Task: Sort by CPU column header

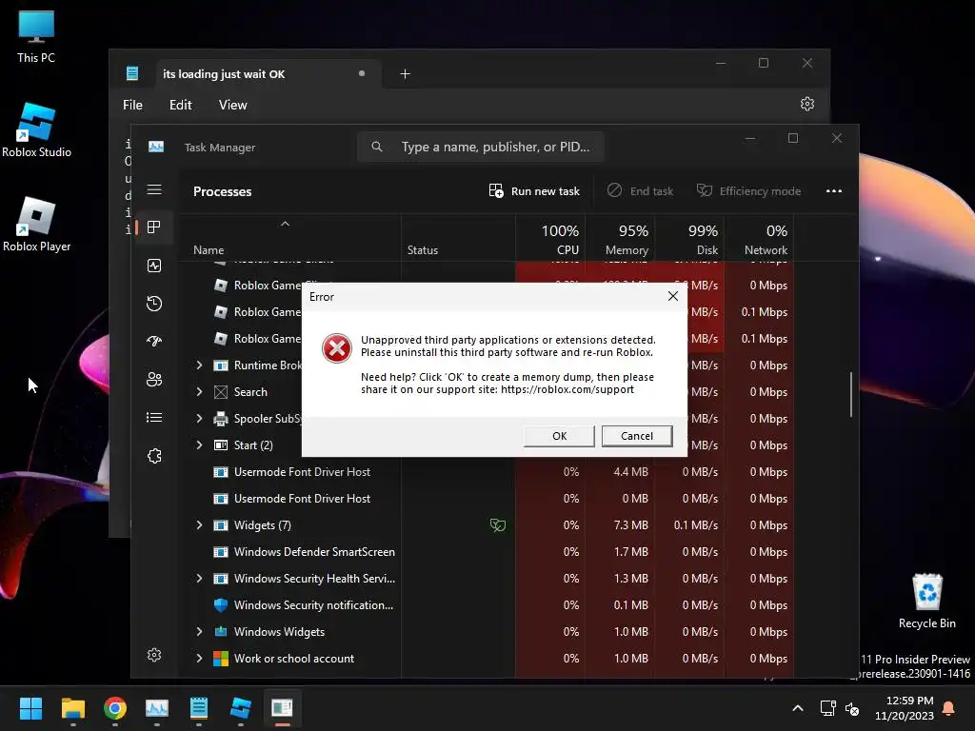Action: click(551, 239)
